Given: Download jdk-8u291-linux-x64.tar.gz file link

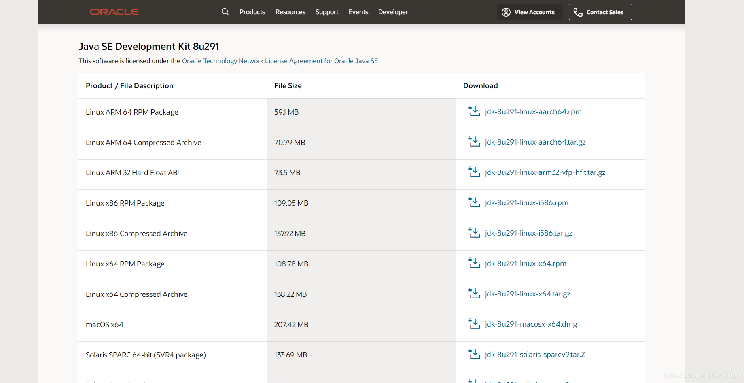Looking at the screenshot, I should point(528,294).
